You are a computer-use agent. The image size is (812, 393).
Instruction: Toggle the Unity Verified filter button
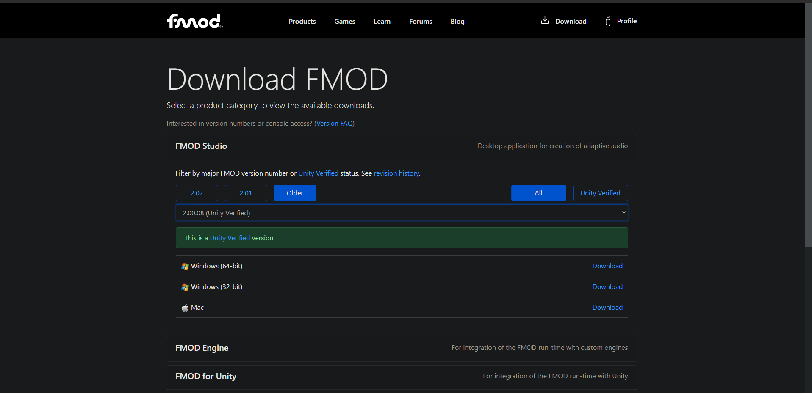[x=601, y=193]
